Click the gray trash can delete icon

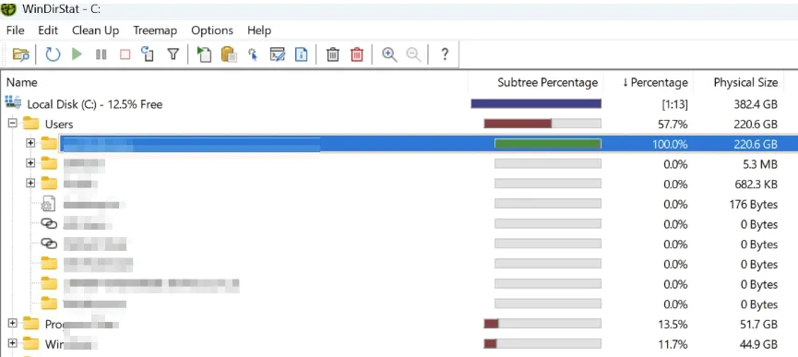point(333,54)
